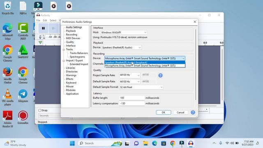Click the taskbar volume icon
Screen dimensions: 263x148
(x=232, y=143)
